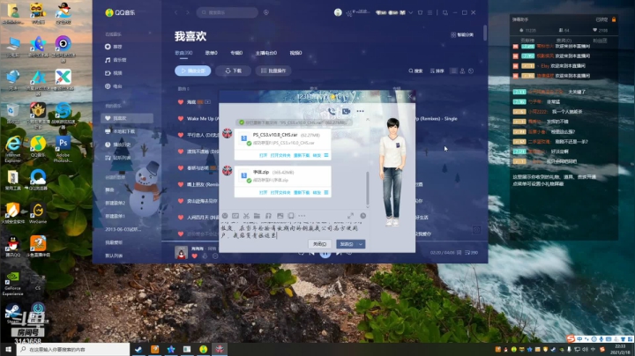Viewport: 635px width, 356px height.
Task: Open the WeGame desktop shortcut
Action: point(38,213)
